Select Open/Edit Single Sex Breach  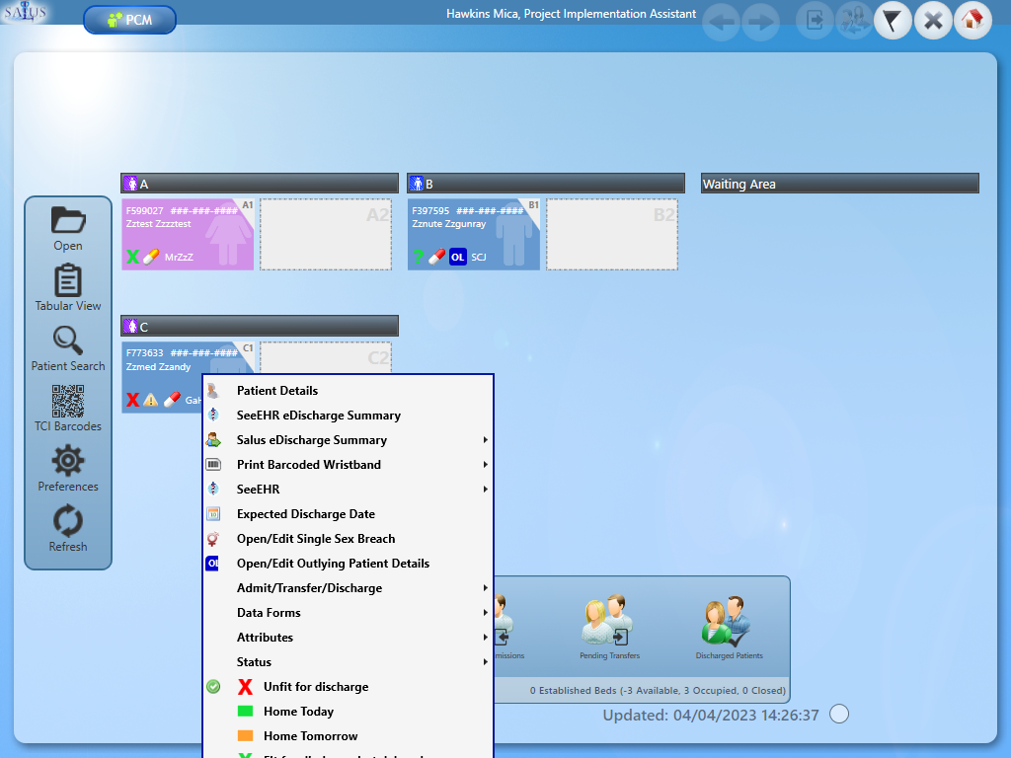pos(349,539)
